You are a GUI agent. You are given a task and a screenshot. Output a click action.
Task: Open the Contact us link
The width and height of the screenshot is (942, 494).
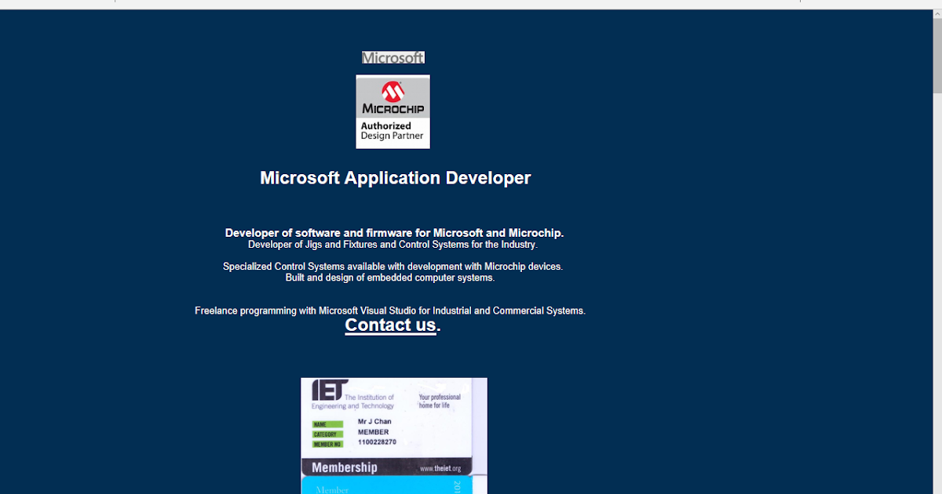390,325
